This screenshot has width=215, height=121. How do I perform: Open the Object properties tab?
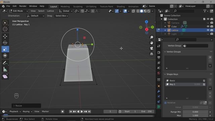tap(159, 86)
